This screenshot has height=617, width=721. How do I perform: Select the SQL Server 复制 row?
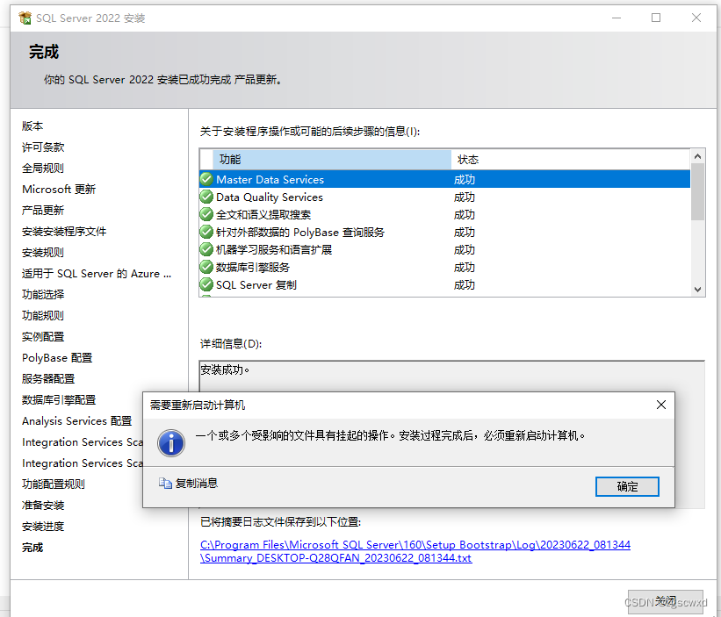pyautogui.click(x=444, y=285)
